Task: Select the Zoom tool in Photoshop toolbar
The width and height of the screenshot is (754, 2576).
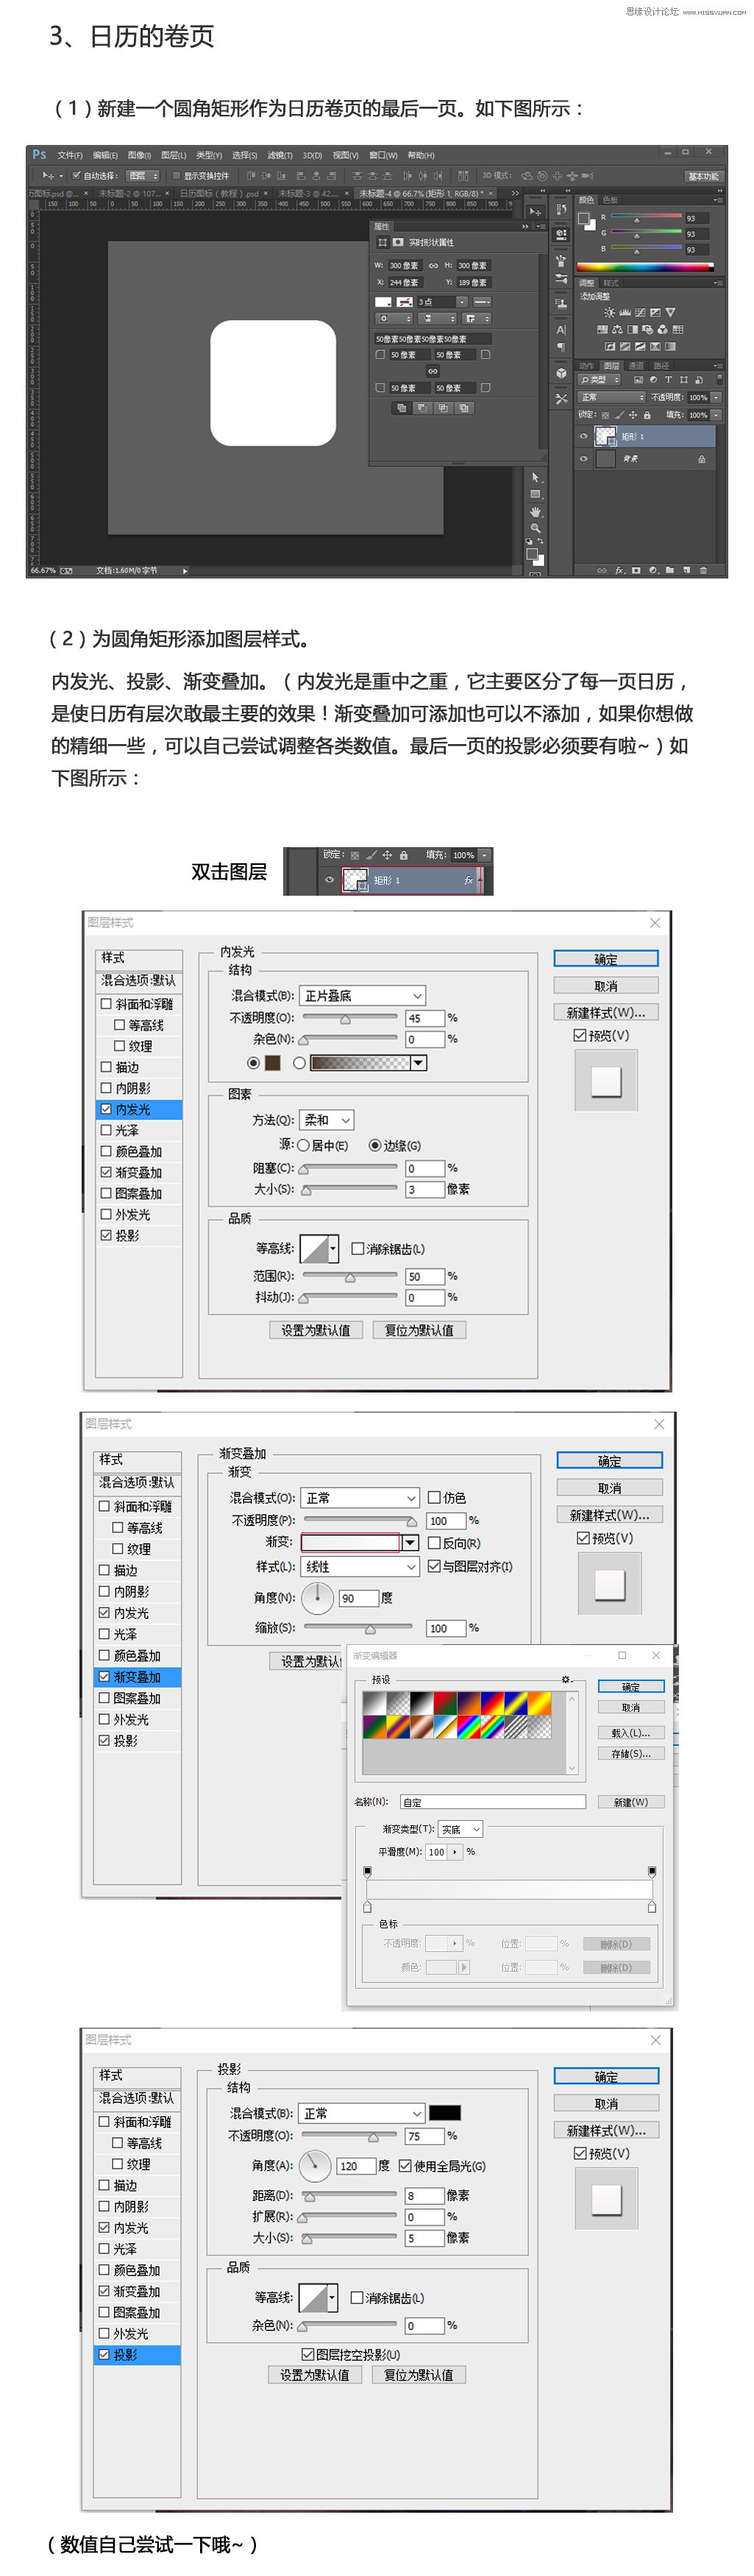Action: click(x=535, y=527)
